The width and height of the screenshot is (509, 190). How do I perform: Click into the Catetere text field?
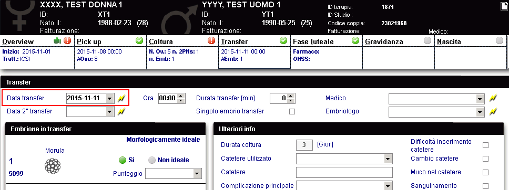pos(344,173)
